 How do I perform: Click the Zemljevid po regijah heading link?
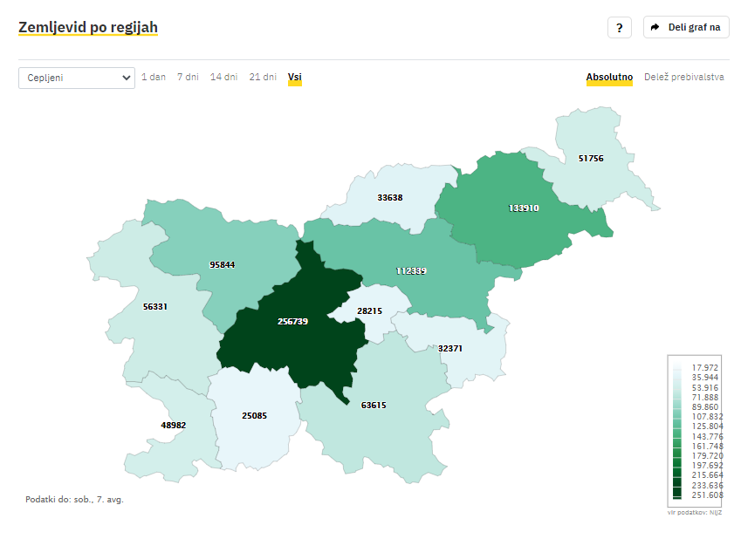pyautogui.click(x=87, y=27)
